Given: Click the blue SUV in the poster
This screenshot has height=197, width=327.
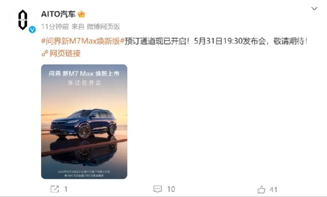Looking at the screenshot, I should point(83,124).
